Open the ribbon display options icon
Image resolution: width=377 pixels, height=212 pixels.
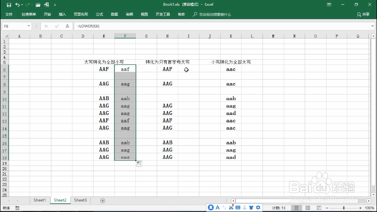(x=329, y=4)
